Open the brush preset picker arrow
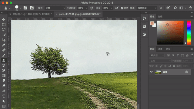The image size is (194, 109). [21, 8]
